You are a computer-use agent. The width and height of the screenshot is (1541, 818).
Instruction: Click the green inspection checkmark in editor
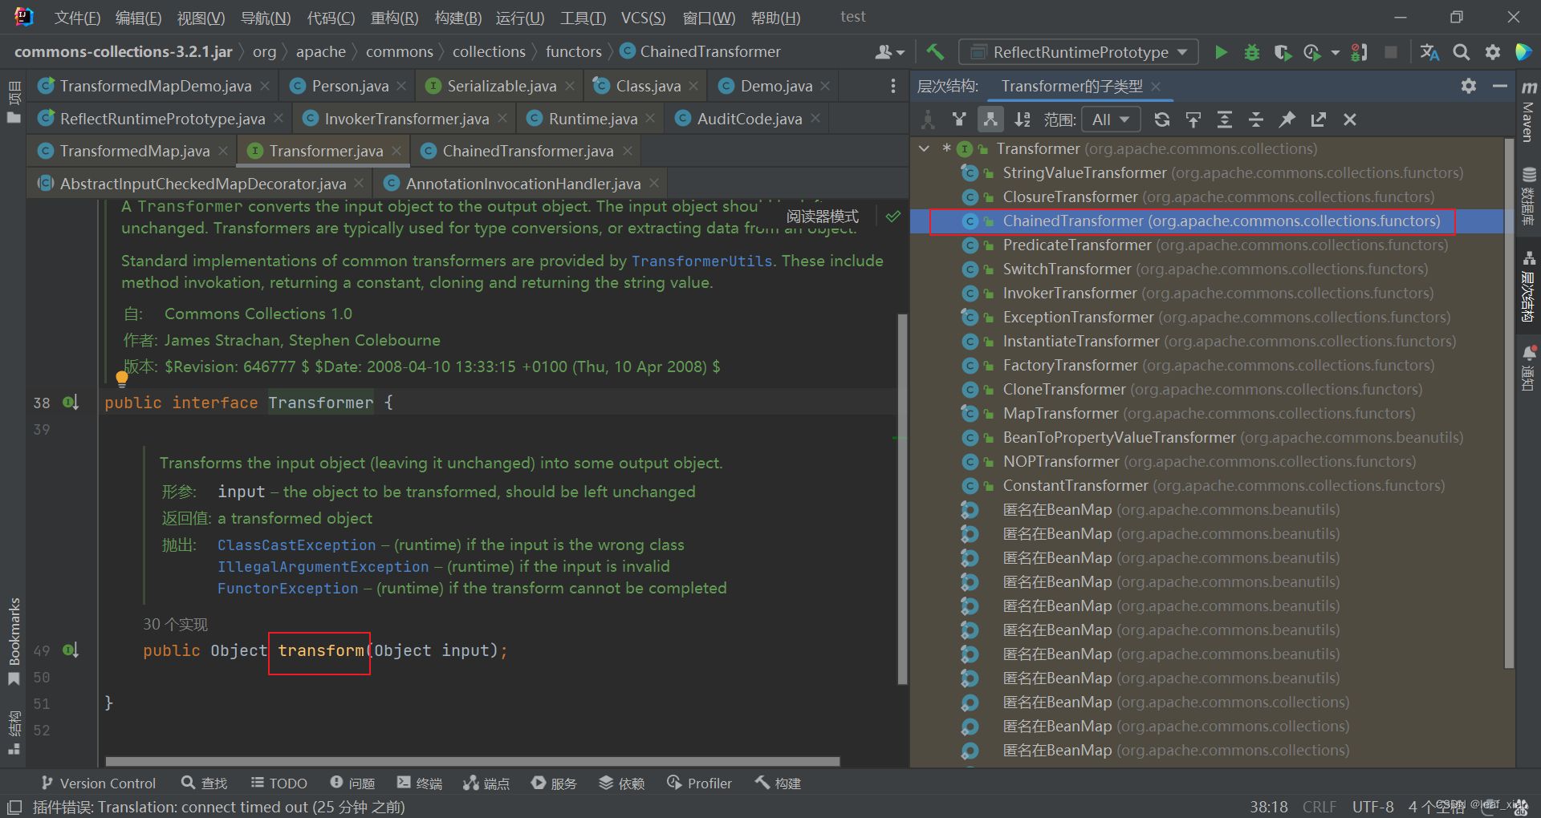(893, 217)
